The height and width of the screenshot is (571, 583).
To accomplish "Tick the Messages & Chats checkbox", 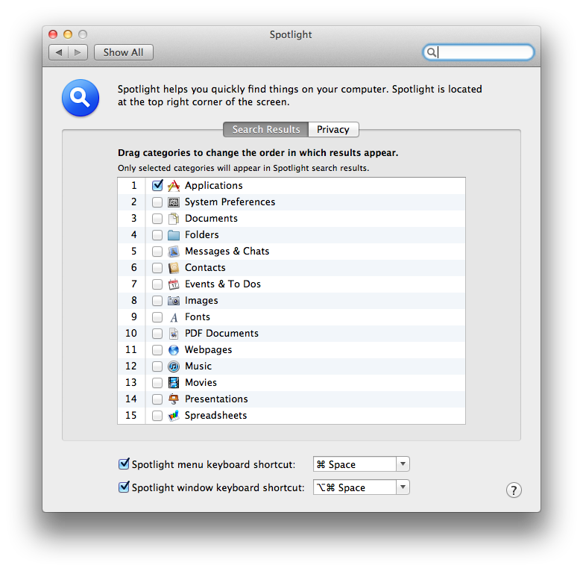I will [157, 252].
